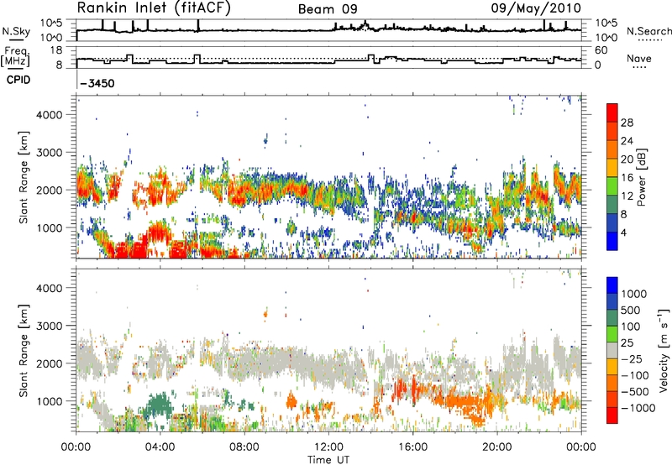
Task: Click the CPID value '-3450'
Action: pos(97,83)
